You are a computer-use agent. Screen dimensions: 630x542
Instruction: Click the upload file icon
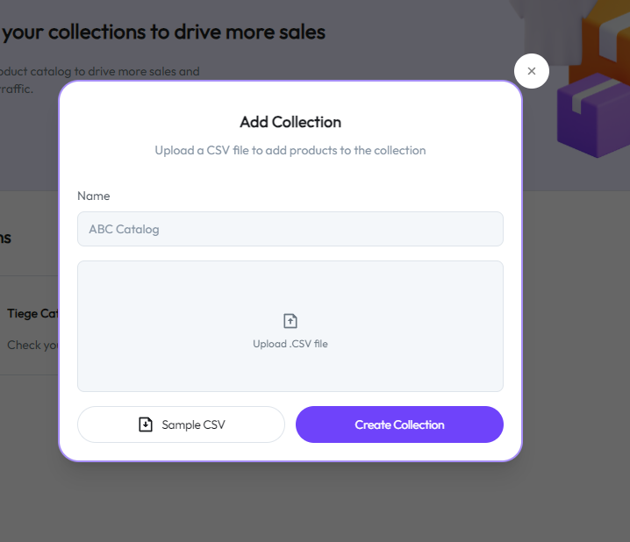290,322
